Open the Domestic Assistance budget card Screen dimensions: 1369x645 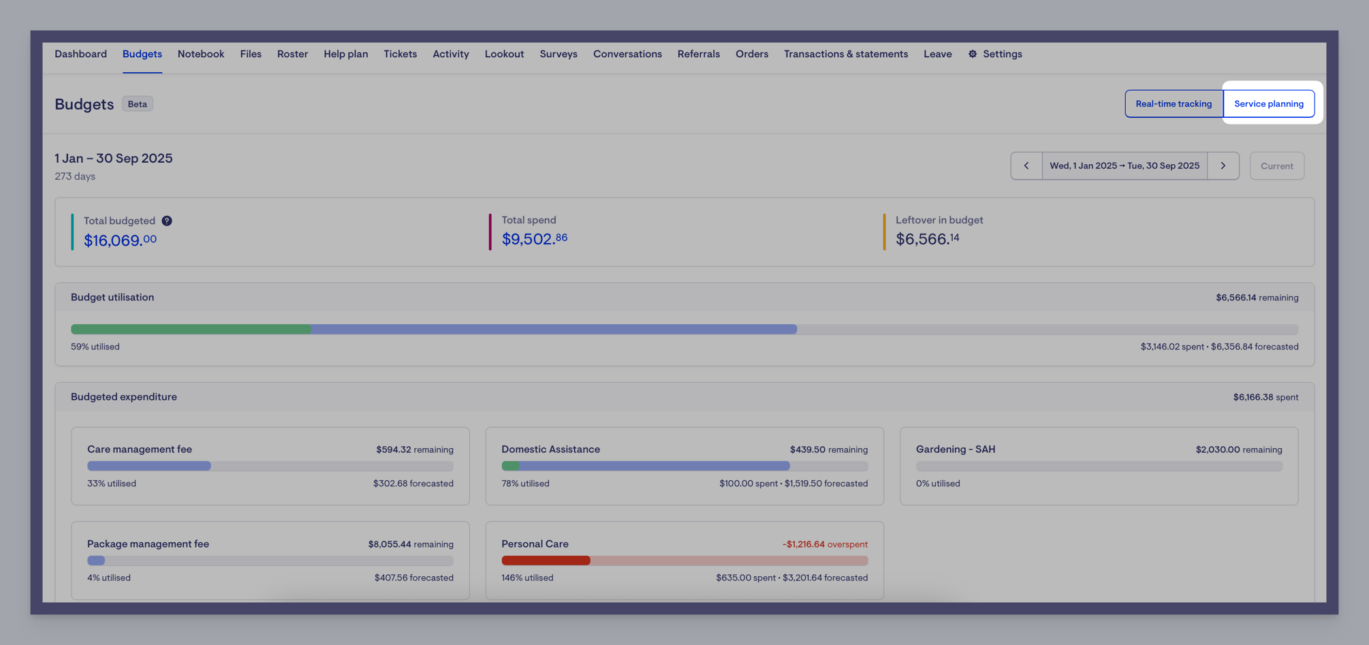point(684,466)
